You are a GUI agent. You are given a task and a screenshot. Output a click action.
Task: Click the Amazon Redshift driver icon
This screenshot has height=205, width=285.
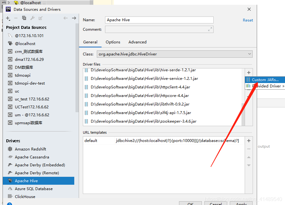click(10, 149)
